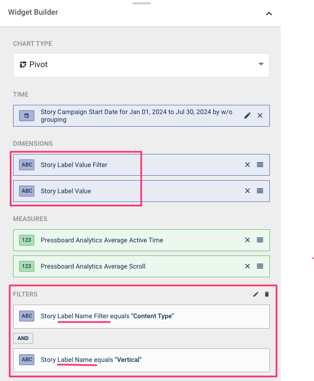Screen dimensions: 314x381
Task: Click the pivot icon in chart type field
Action: click(23, 64)
